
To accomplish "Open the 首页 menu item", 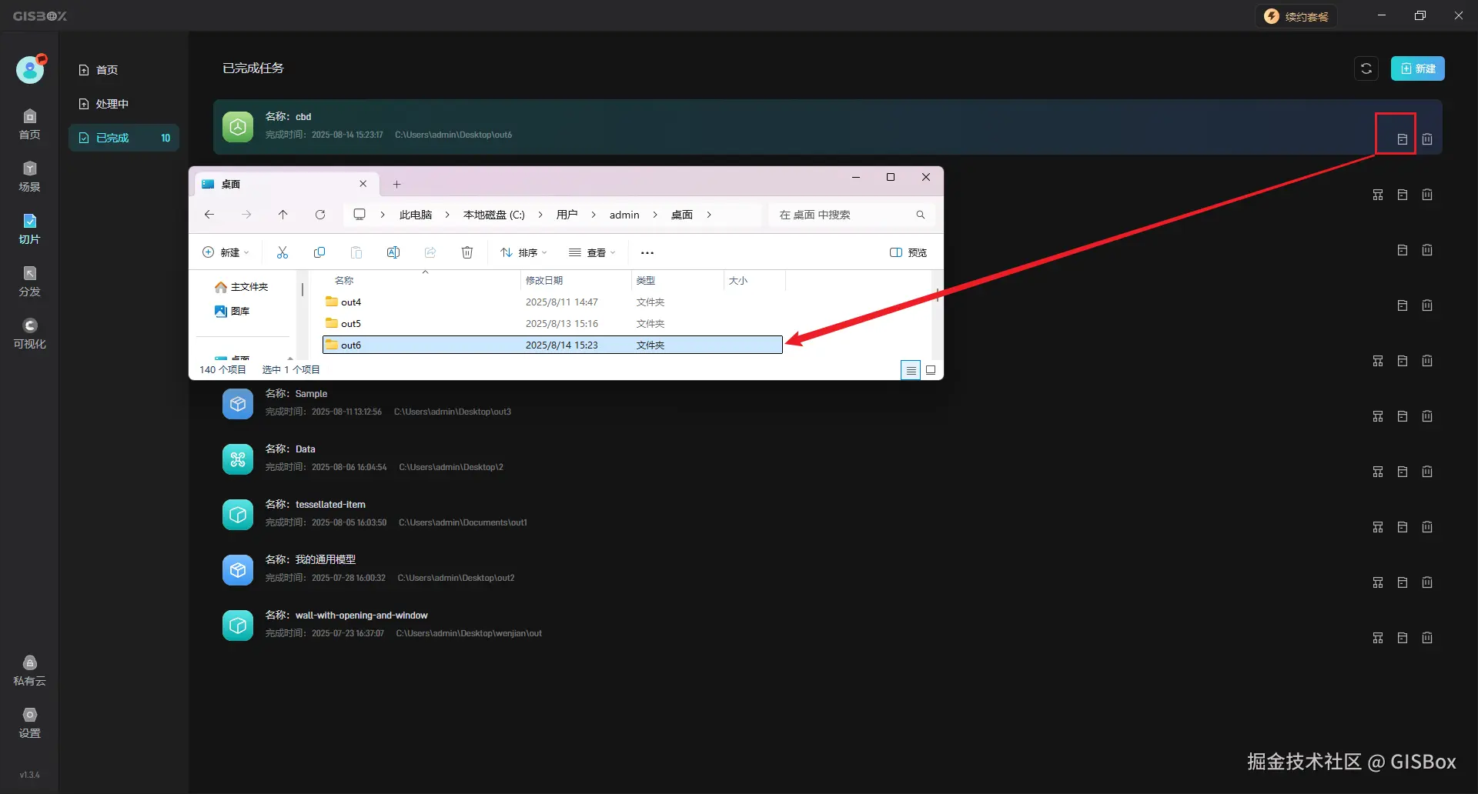I will click(x=123, y=70).
